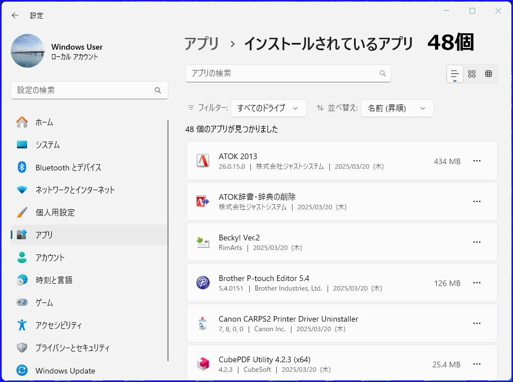Open more options for ATOK 2013
The height and width of the screenshot is (382, 513).
click(477, 161)
